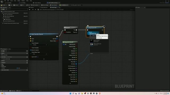Open the Sound asset dropdown on Play Sound 2D
This screenshot has width=170, height=95.
[x=92, y=34]
